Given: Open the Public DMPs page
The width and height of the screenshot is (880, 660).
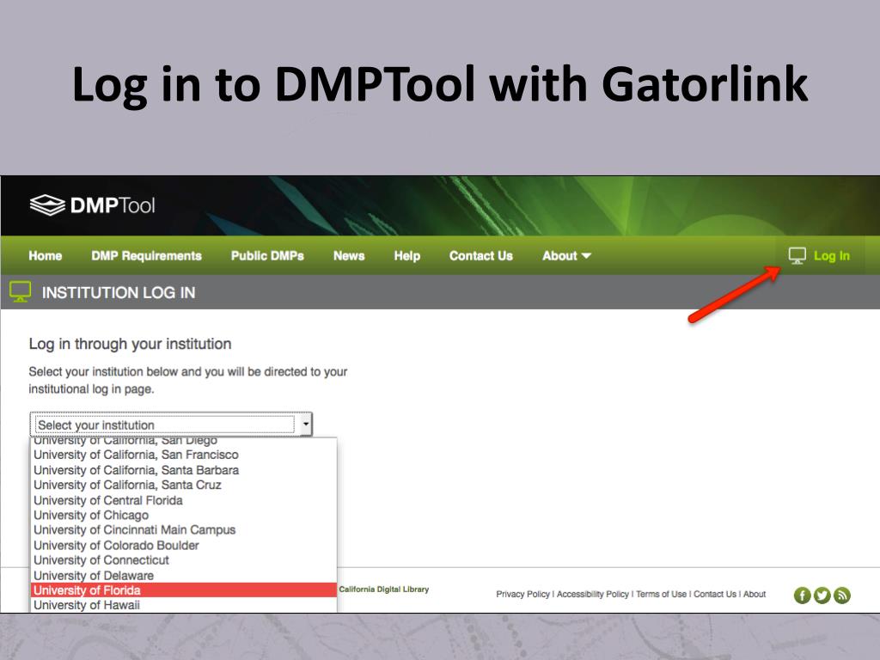Looking at the screenshot, I should (x=268, y=256).
